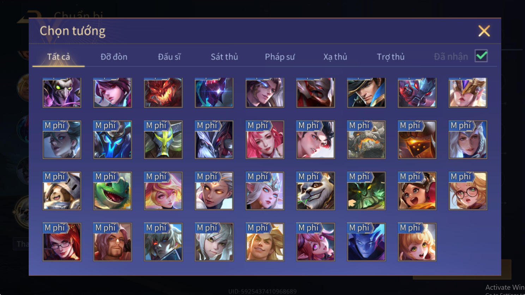Open the Trợ thủ tab

click(391, 57)
